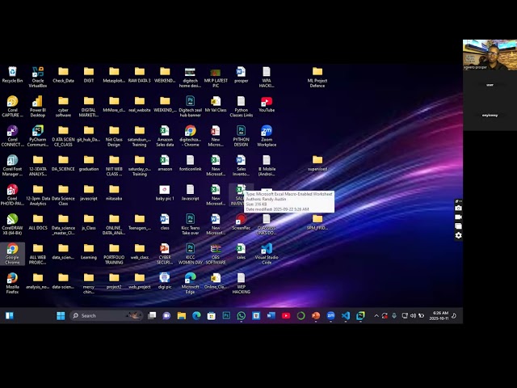Image resolution: width=517 pixels, height=388 pixels.
Task: Click the screen recorder screenshot camera icon
Action: point(459,209)
